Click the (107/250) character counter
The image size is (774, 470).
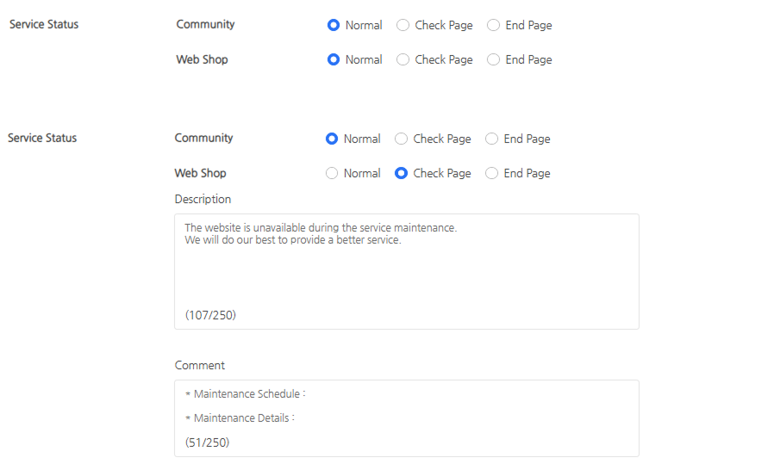210,315
